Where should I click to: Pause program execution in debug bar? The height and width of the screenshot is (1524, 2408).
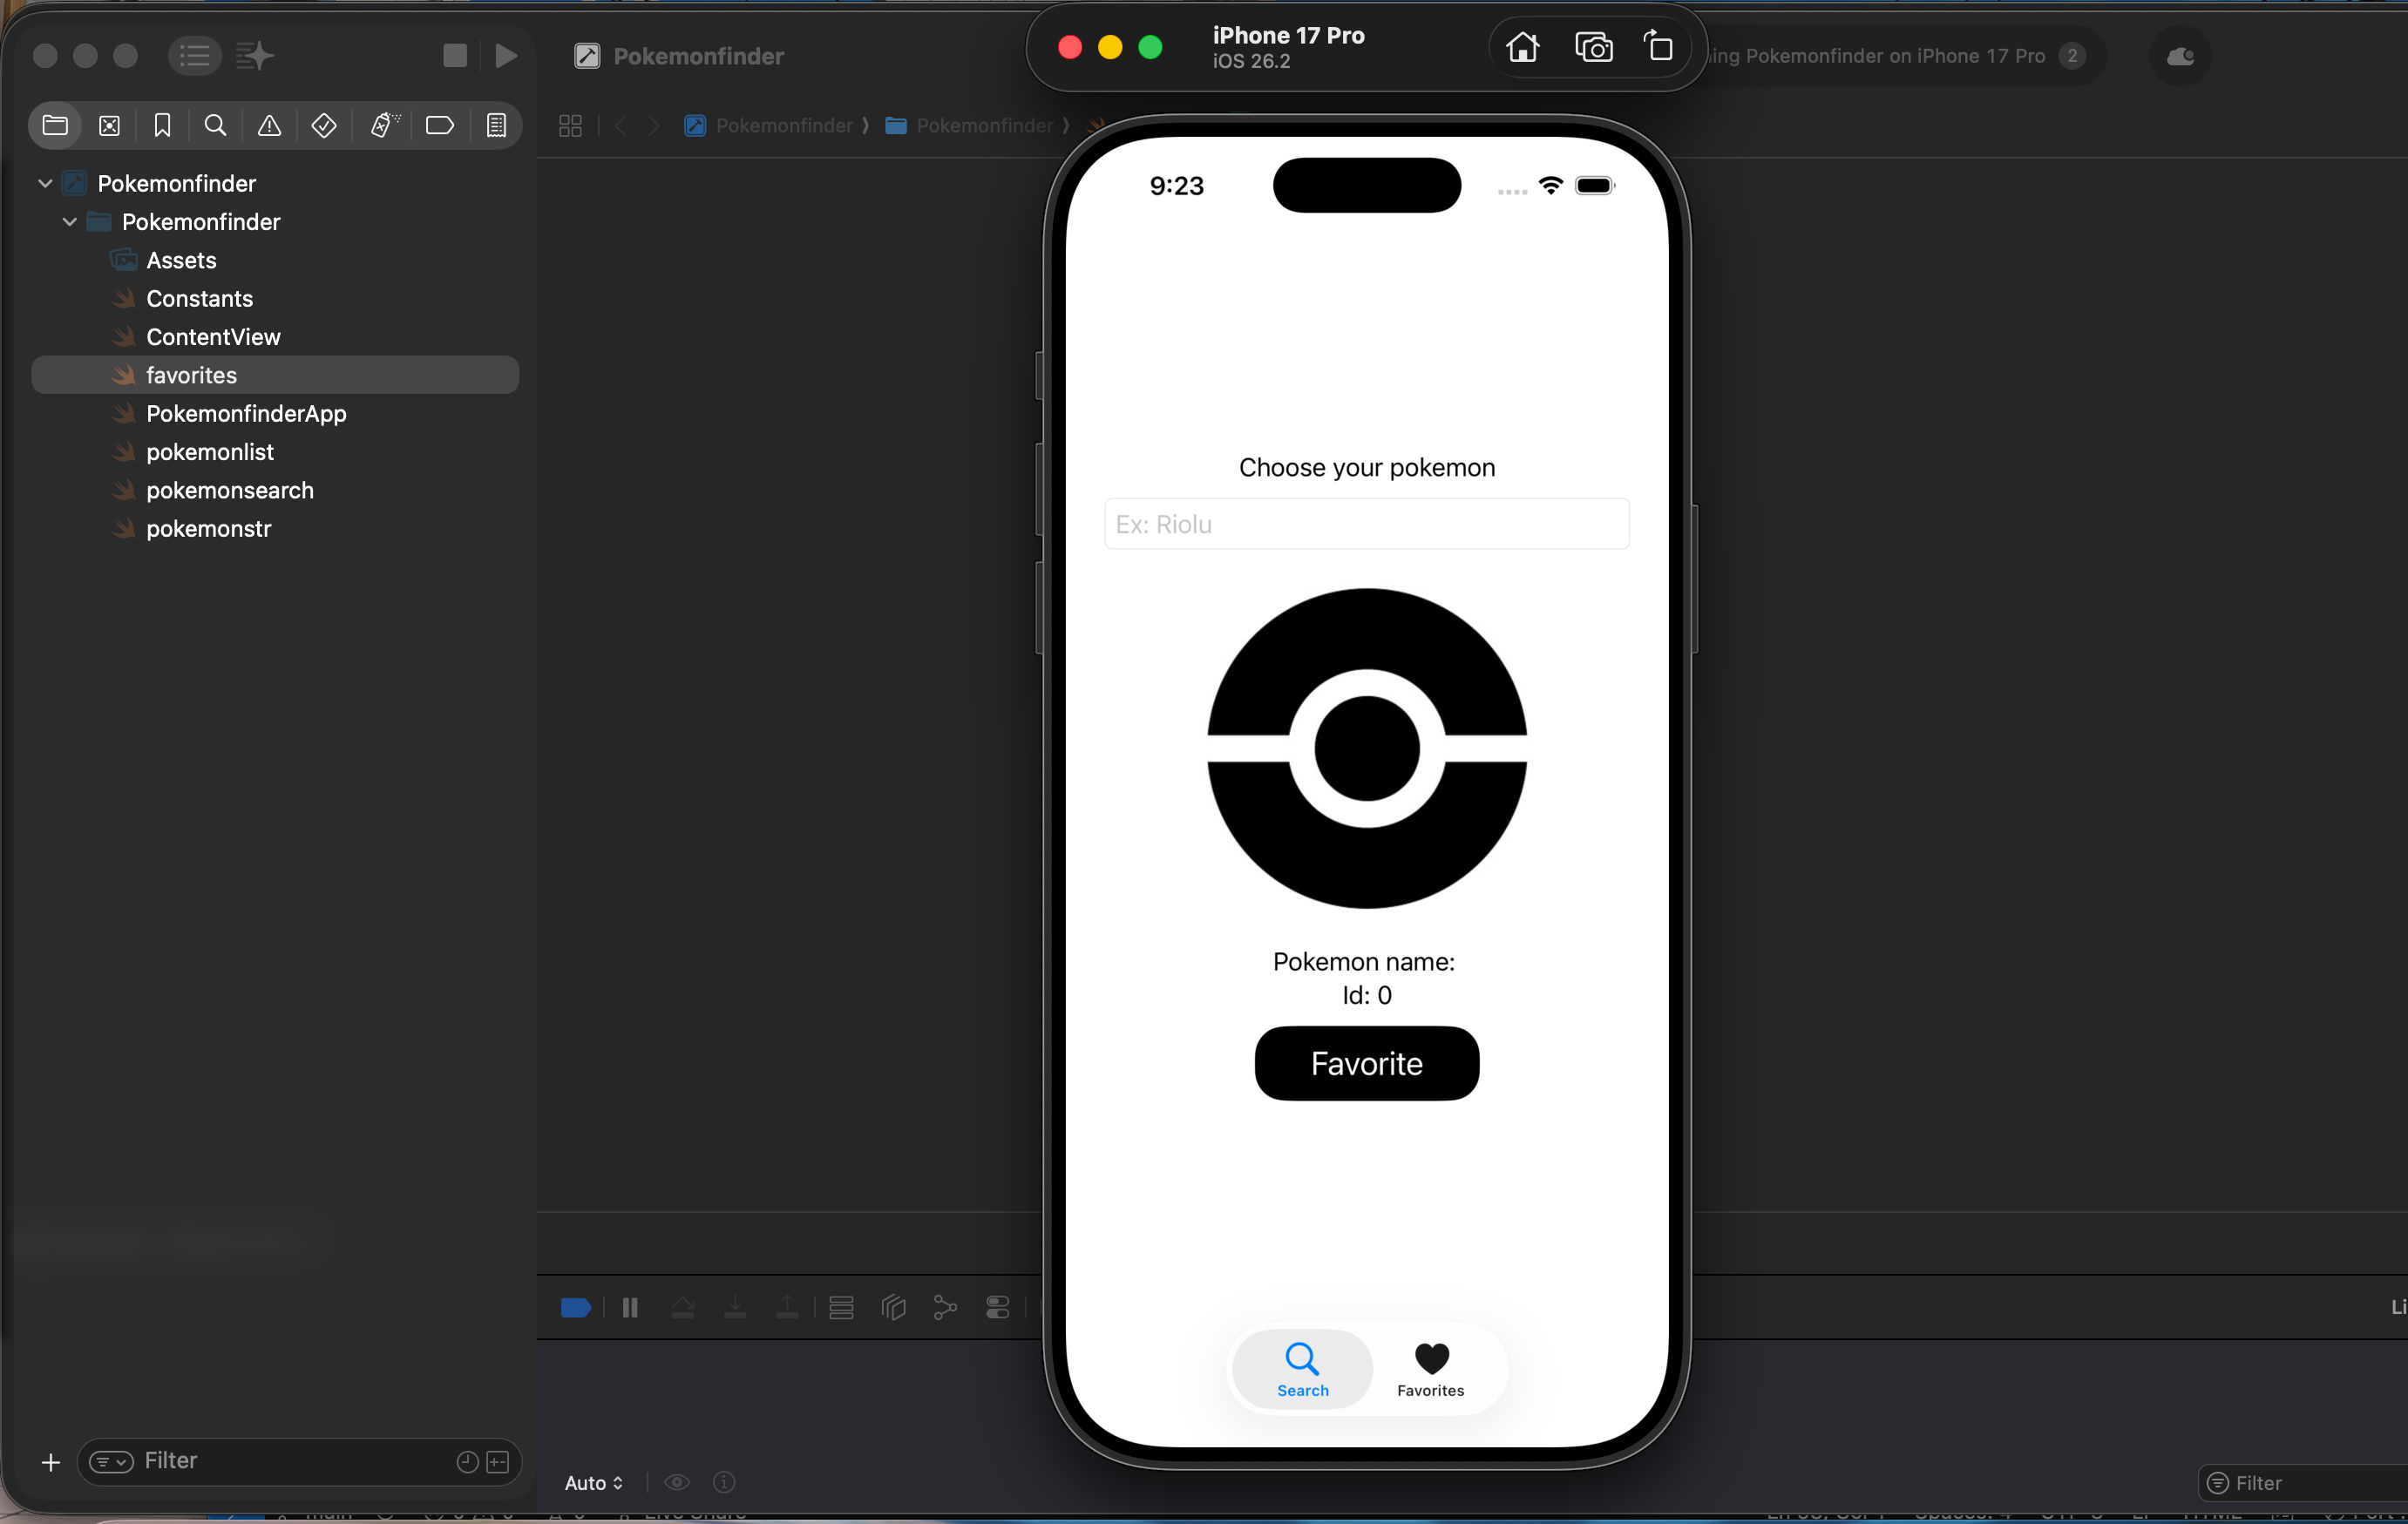click(x=630, y=1307)
